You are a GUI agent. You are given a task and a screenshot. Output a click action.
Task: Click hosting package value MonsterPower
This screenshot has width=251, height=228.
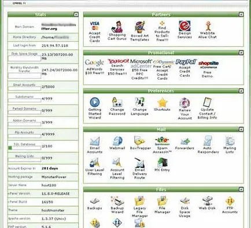click(x=54, y=177)
